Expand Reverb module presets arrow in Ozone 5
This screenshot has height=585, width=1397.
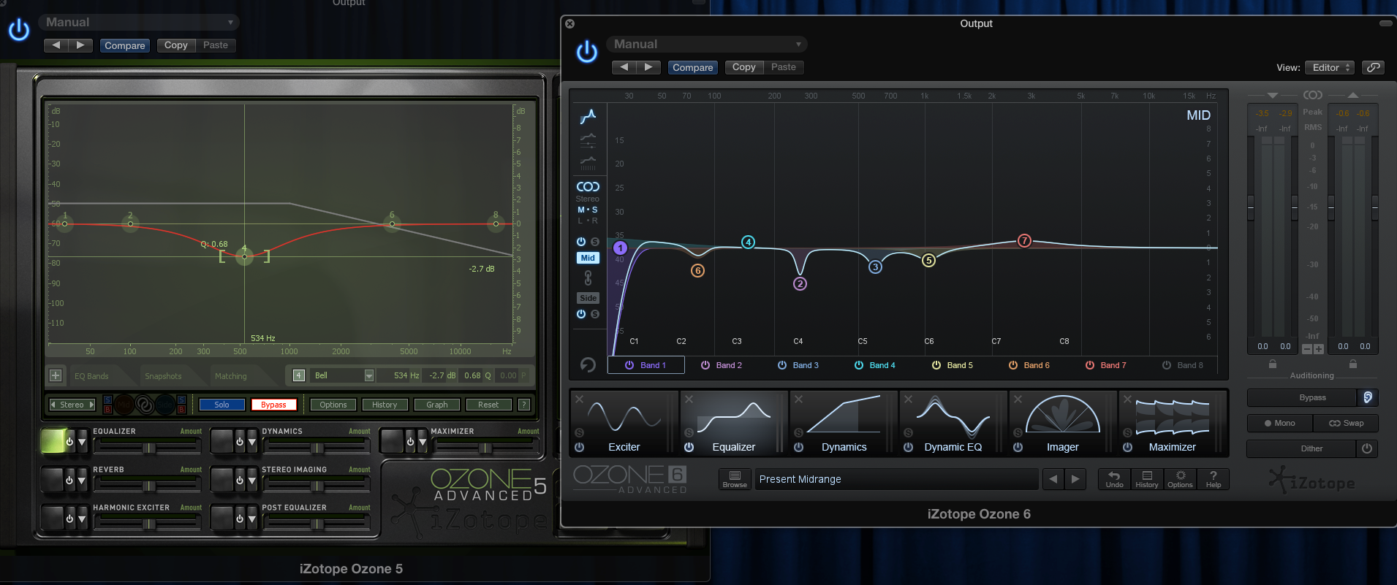pos(82,481)
